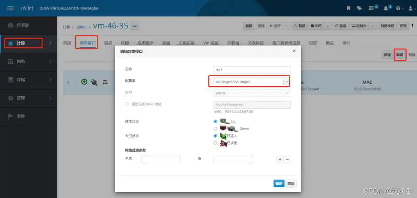Close the 编辑网络接口 dialog with X

pos(294,50)
